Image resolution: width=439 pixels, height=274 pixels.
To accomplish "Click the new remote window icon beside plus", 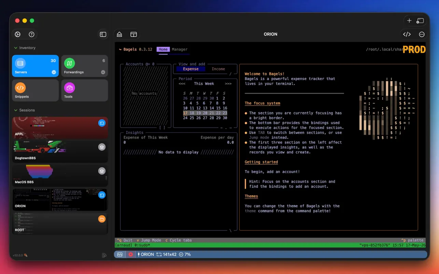I will click(420, 20).
